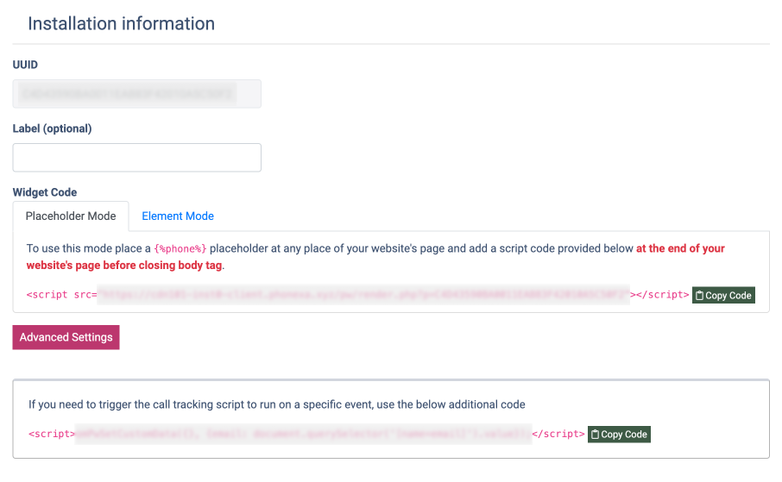
Task: Click clipboard icon beside the event trigger script
Action: [x=596, y=435]
